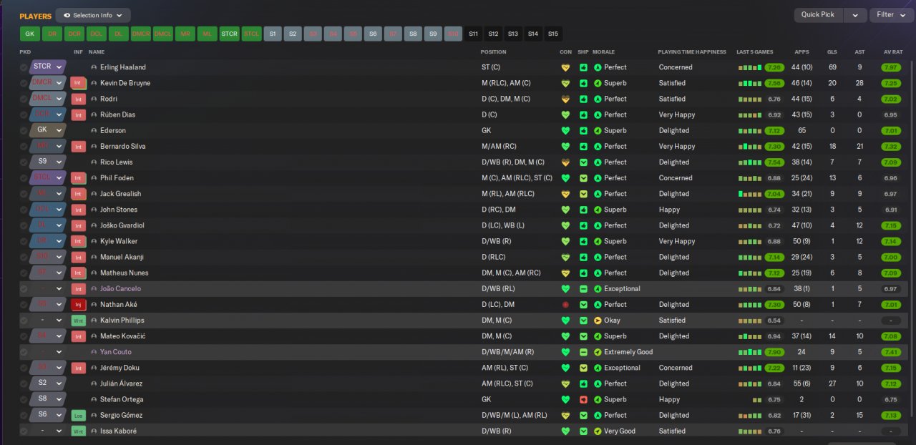The width and height of the screenshot is (916, 445).
Task: Click the Quick Pick button
Action: tap(818, 15)
